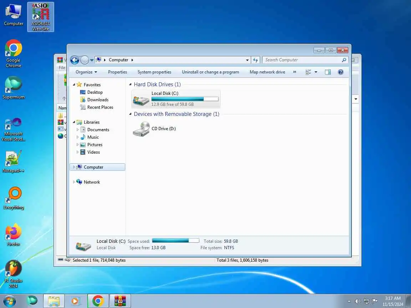Collapse Hard Disk Drives group
Image resolution: width=411 pixels, height=308 pixels.
point(130,84)
